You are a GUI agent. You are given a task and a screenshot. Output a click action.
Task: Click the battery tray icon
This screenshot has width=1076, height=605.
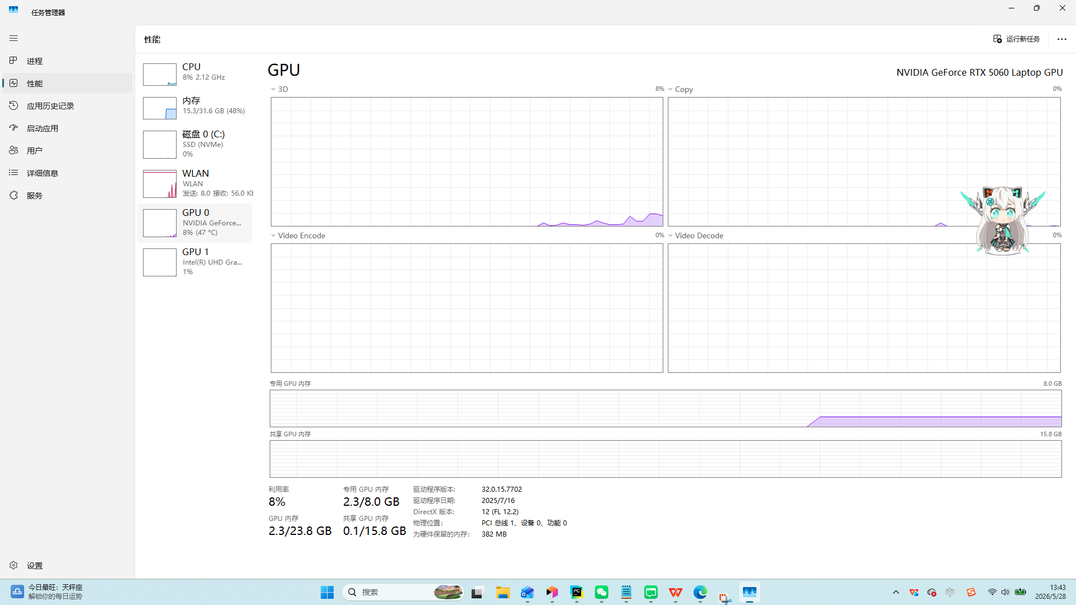pos(1020,592)
